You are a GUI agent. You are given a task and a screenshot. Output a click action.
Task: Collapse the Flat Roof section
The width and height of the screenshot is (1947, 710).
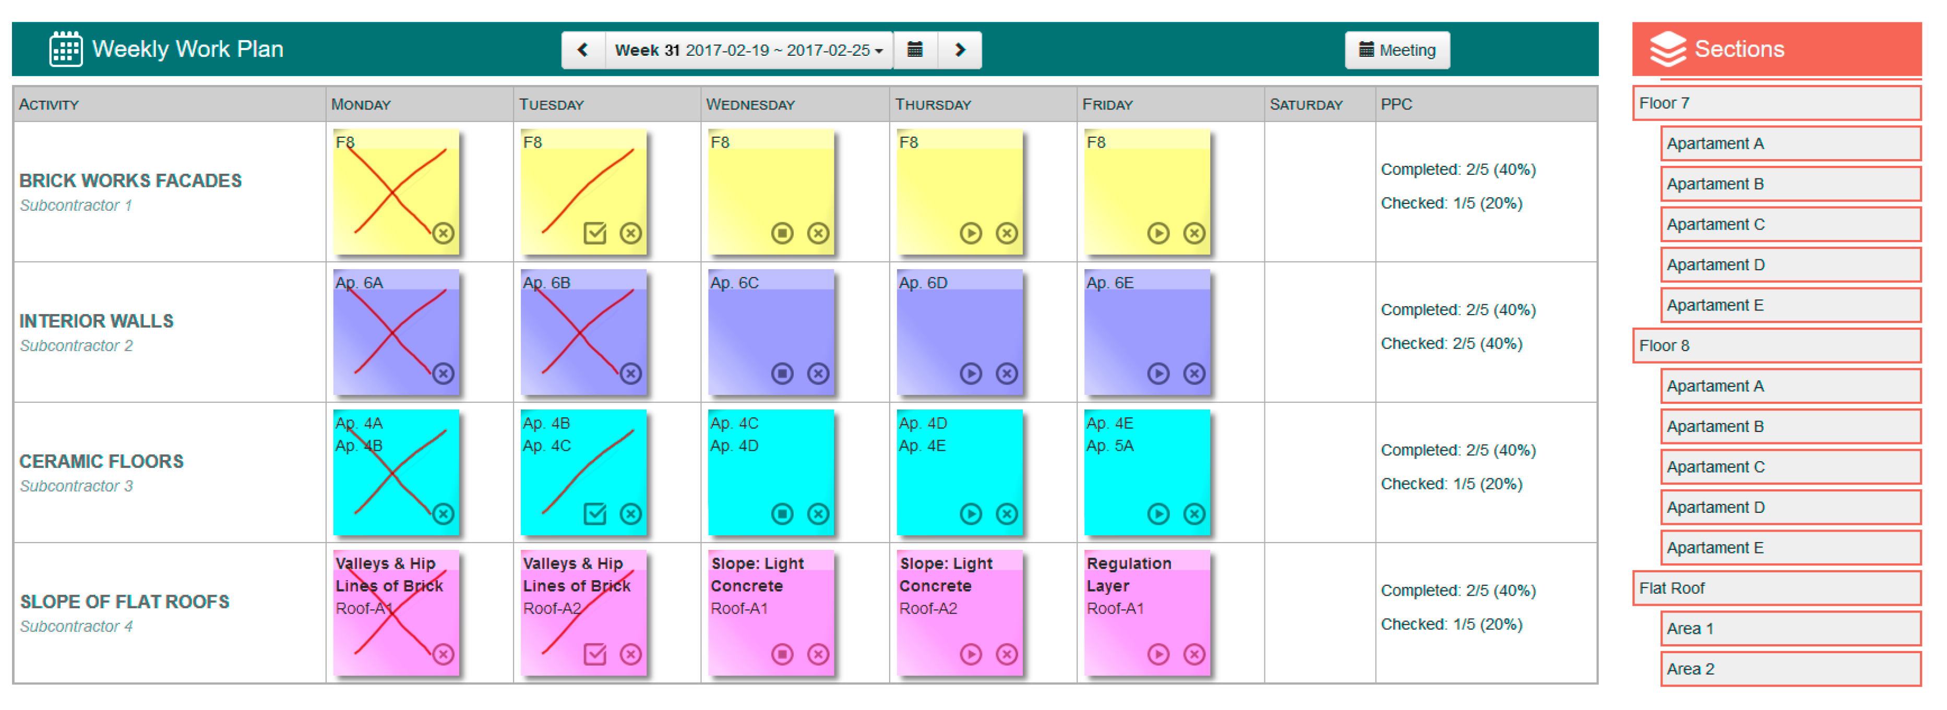[x=1775, y=588]
